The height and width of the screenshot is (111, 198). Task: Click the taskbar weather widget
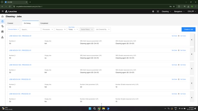pyautogui.click(x=7, y=108)
